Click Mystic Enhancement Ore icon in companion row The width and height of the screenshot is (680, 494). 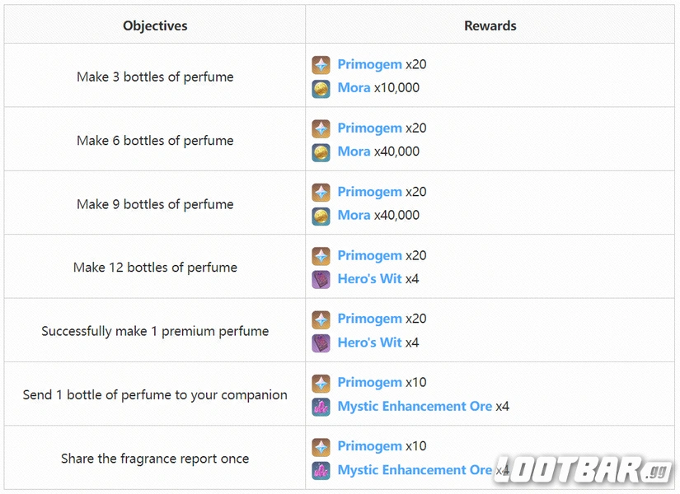[x=321, y=407]
